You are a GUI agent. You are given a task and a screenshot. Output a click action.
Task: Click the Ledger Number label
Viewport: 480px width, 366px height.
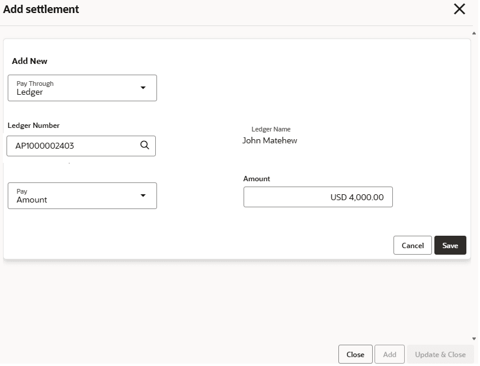pos(33,126)
